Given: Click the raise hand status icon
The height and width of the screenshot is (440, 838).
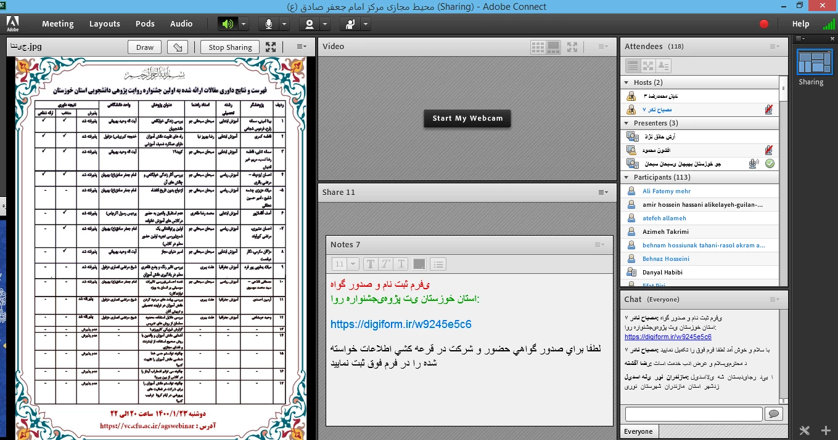Looking at the screenshot, I should [x=350, y=24].
